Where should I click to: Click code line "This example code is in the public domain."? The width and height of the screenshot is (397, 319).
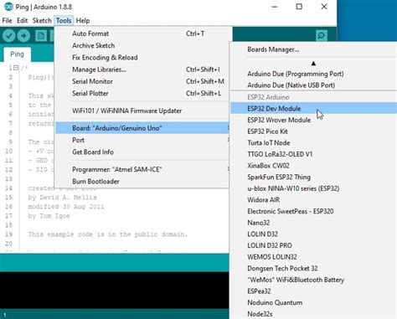(108, 234)
